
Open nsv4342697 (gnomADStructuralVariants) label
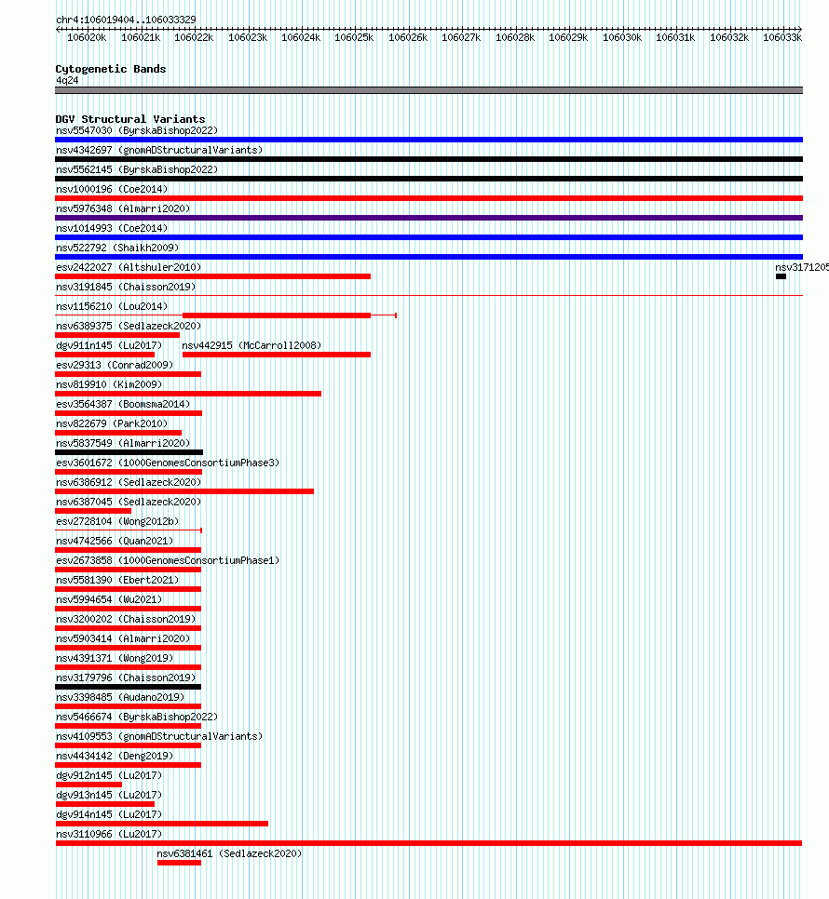point(159,150)
